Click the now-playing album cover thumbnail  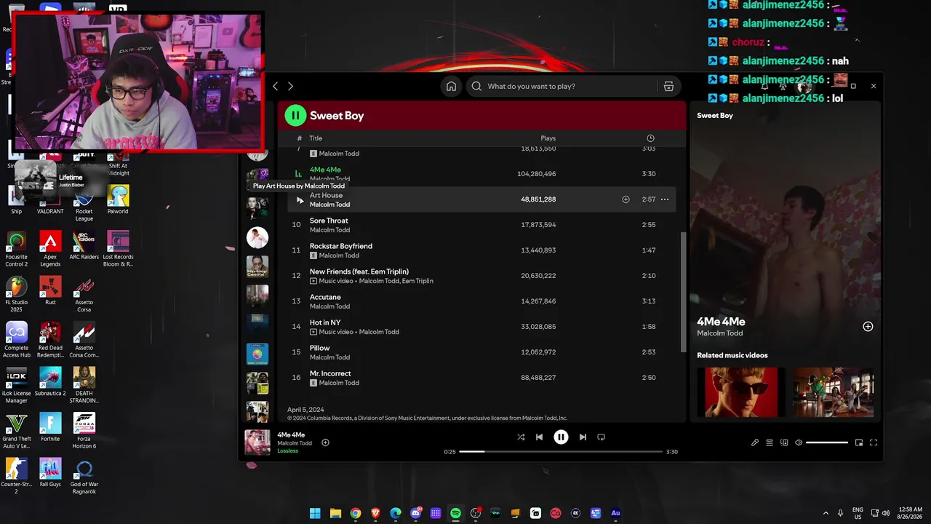(257, 442)
